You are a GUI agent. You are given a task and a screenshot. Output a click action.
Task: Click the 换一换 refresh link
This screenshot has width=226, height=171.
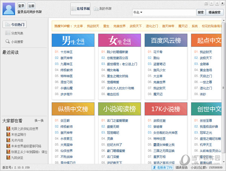click(x=39, y=120)
